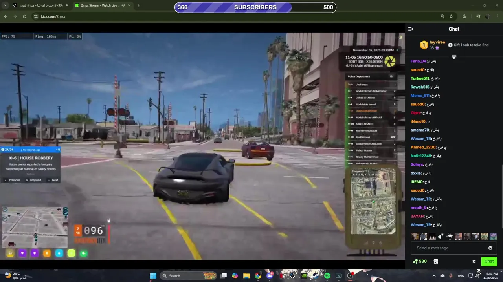Open Chrome from taskbar

[x=258, y=276]
